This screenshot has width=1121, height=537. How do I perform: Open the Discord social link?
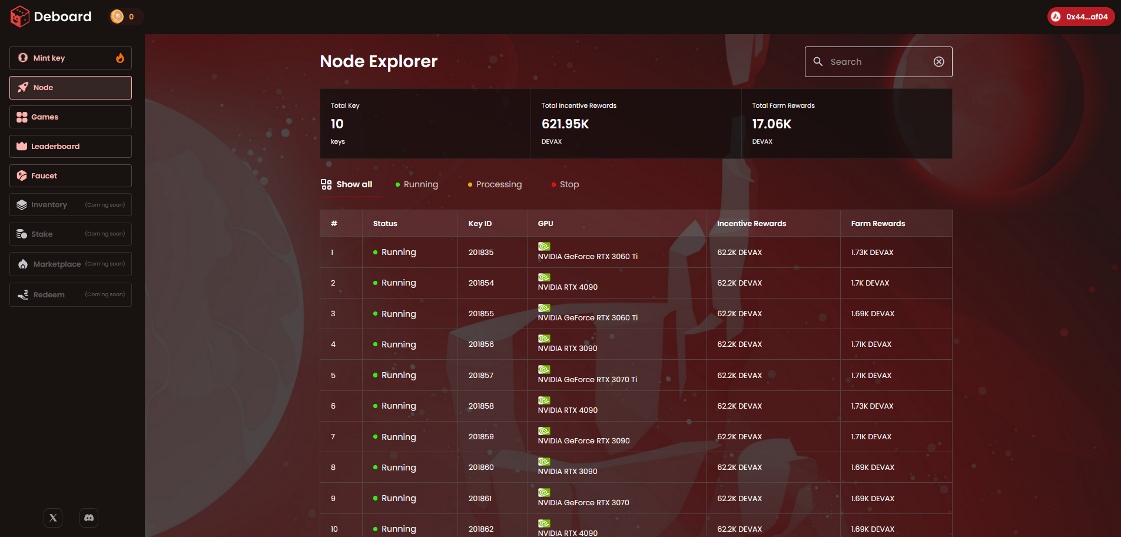tap(89, 518)
